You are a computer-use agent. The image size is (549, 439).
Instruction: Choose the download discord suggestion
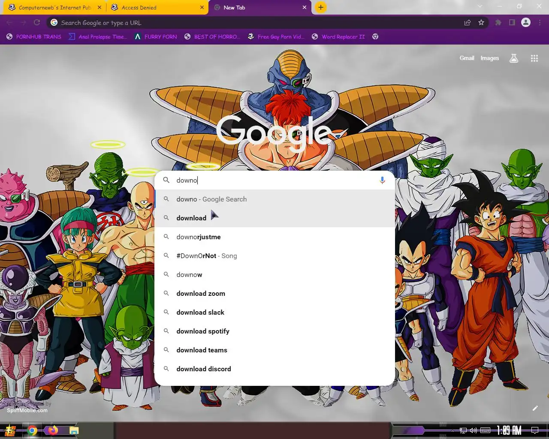click(x=274, y=369)
